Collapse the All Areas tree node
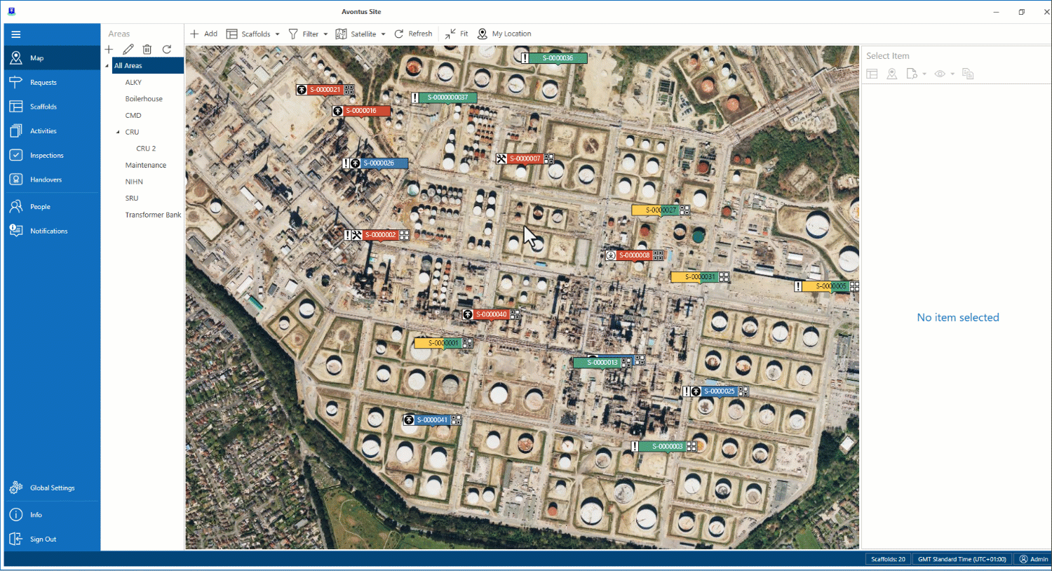 pyautogui.click(x=107, y=66)
